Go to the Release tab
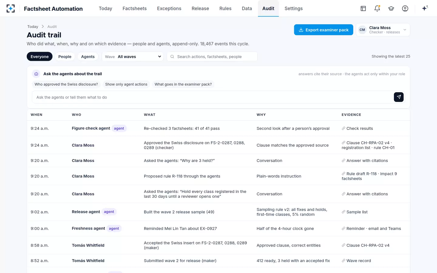 tap(200, 8)
